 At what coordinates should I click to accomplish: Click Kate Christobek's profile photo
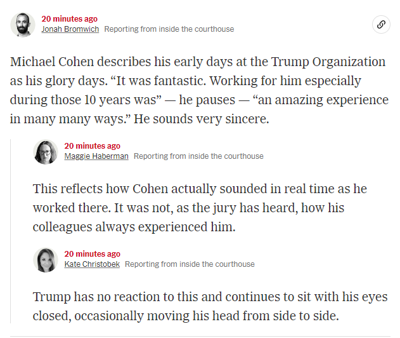pos(46,260)
